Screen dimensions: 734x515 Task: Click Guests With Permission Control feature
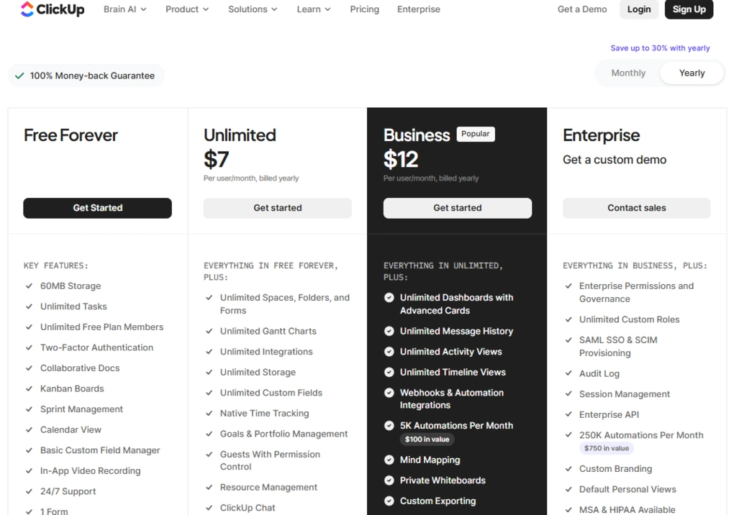pos(270,461)
